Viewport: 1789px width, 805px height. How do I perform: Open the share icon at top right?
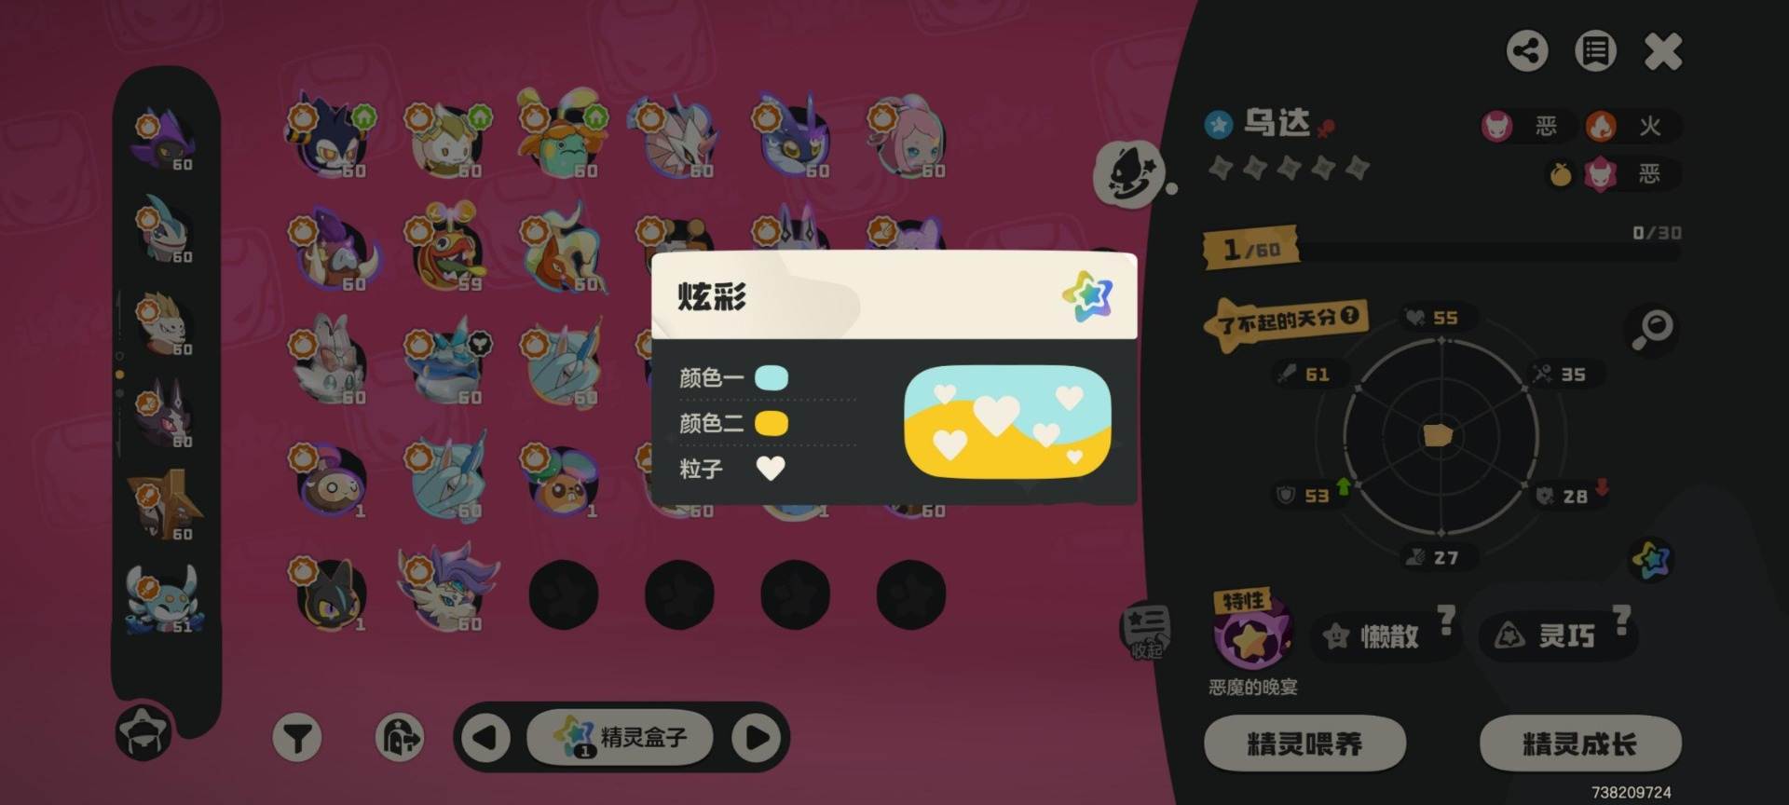pos(1527,51)
